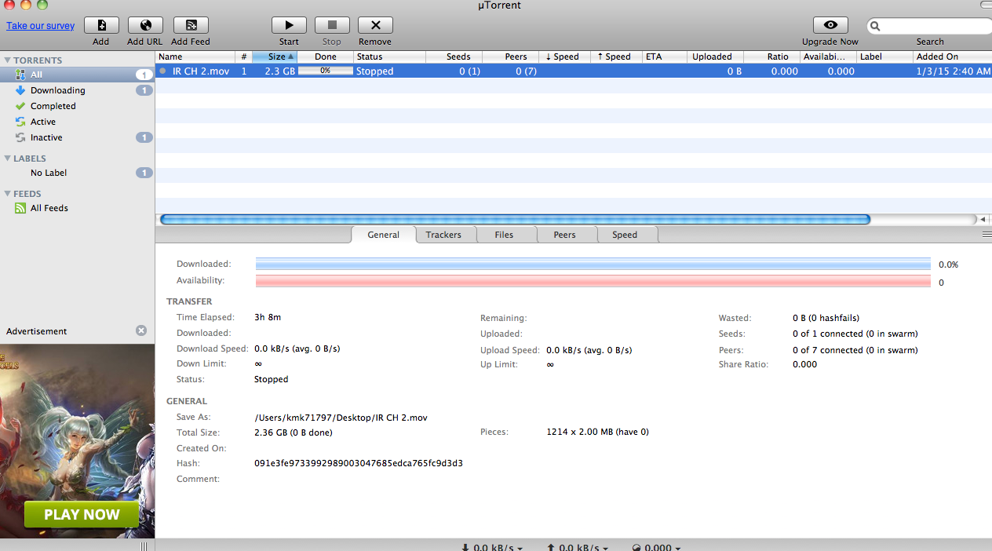The image size is (992, 551).
Task: Click the PLAY NOW ad button
Action: [x=82, y=515]
